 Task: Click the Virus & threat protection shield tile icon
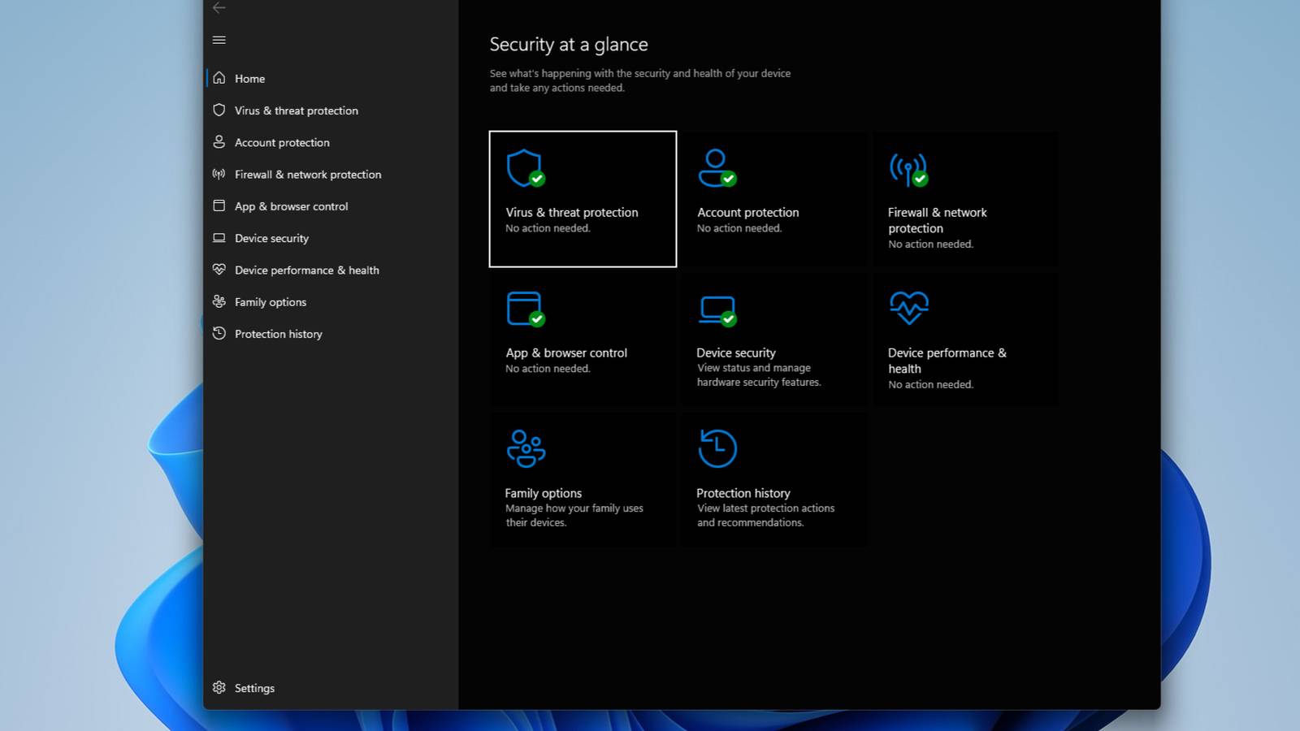[525, 168]
